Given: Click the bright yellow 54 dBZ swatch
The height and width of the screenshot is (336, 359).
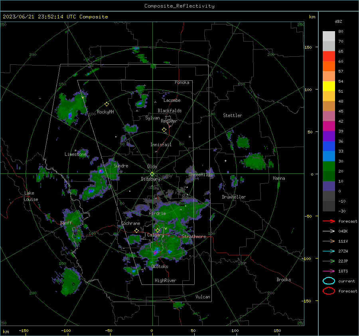Looking at the screenshot, I should click(x=329, y=86).
